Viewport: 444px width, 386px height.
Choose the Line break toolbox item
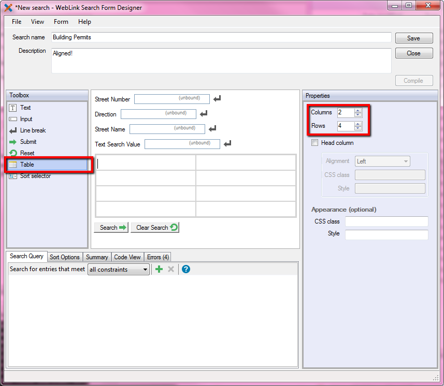pyautogui.click(x=33, y=130)
